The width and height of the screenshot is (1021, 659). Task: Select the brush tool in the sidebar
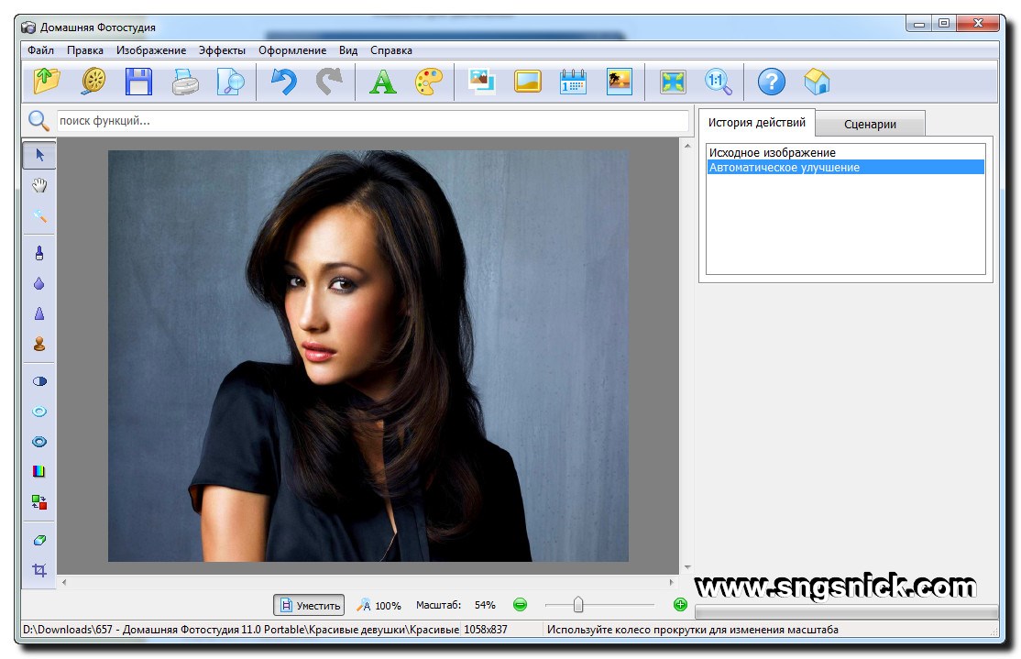39,253
